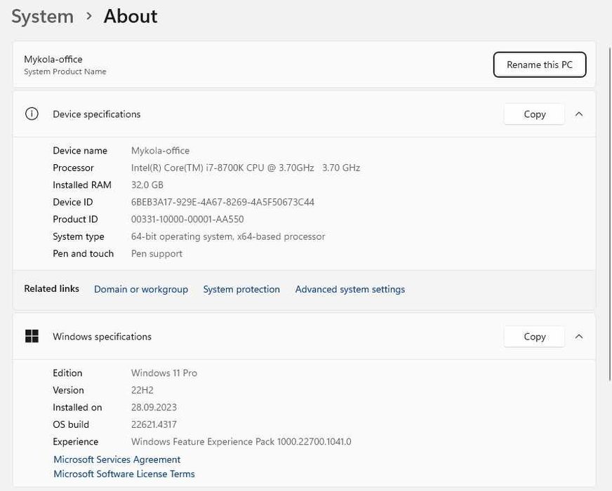
Task: Select the Product ID value 00331-10000-00001-AA550
Action: (x=187, y=219)
